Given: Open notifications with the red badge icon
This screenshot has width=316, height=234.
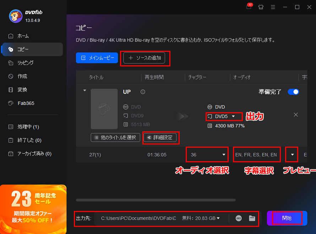Looking at the screenshot, I should (249, 7).
